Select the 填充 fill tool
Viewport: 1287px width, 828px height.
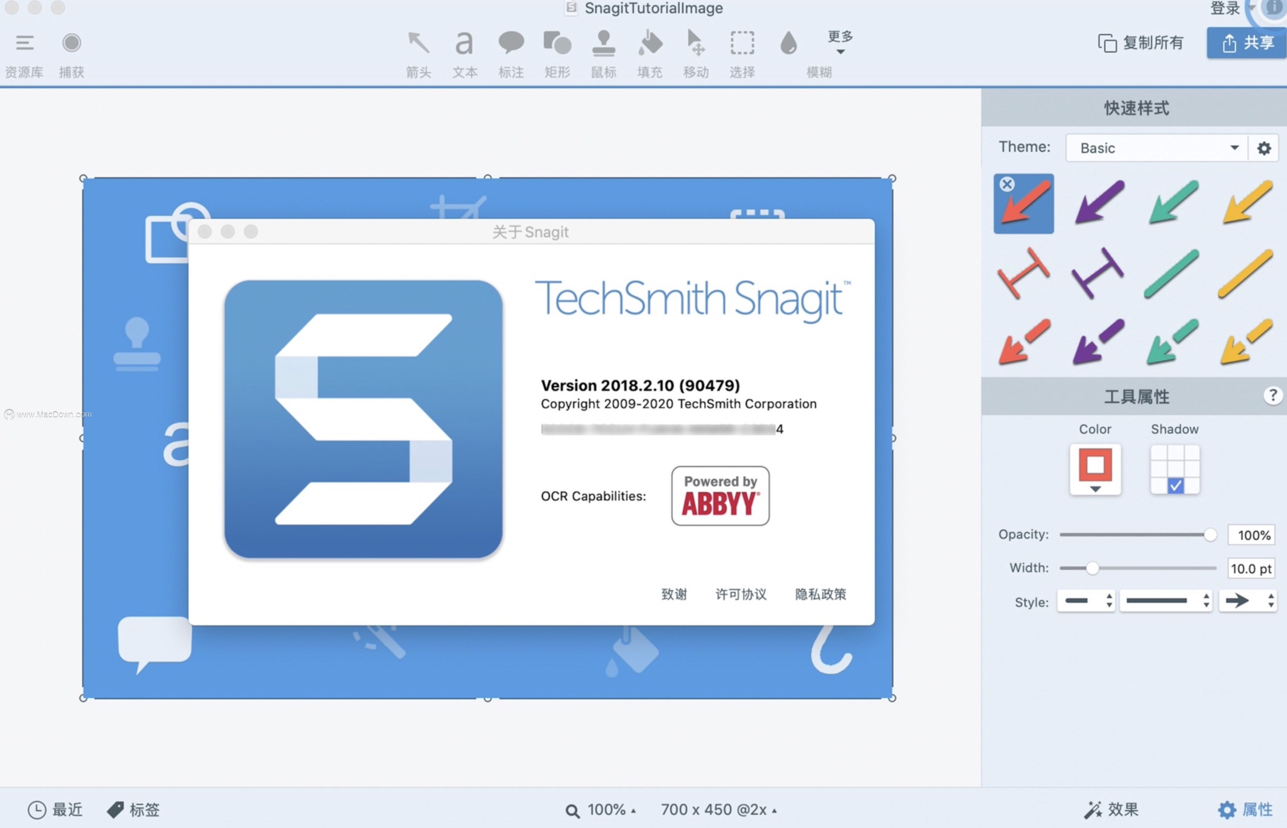click(x=649, y=51)
